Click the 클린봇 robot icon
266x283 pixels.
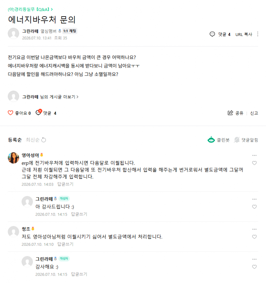[x=211, y=140]
